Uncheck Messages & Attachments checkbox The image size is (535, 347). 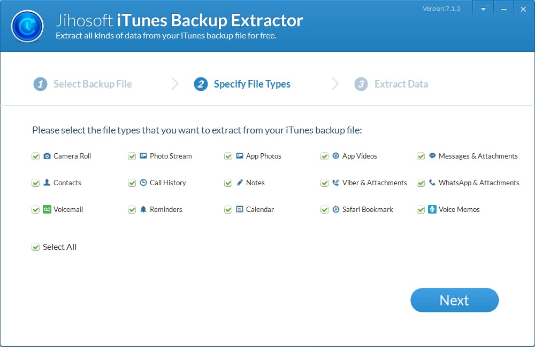421,156
